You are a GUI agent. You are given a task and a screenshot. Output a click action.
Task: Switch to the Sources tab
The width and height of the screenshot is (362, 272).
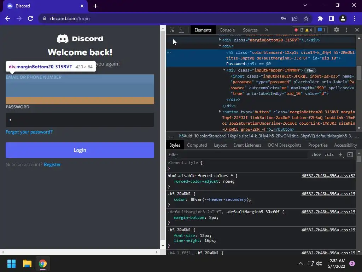point(250,30)
